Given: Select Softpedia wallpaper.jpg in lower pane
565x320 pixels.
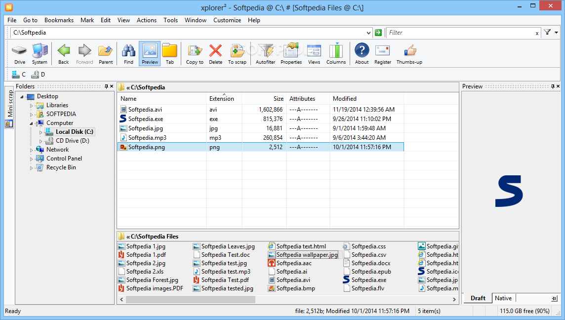Looking at the screenshot, I should [307, 255].
